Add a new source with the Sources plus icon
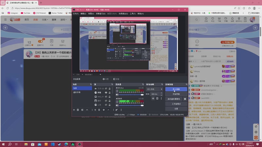Image resolution: width=262 pixels, height=147 pixels. point(95,110)
